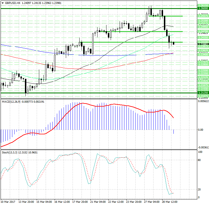Click the 13 Mar 20:00 time label
Image resolution: width=209 pixels, height=205 pixels.
point(26,202)
